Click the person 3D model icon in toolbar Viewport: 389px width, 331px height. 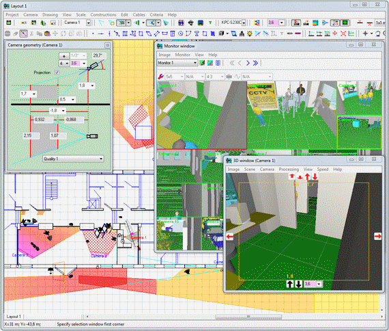tap(242, 34)
